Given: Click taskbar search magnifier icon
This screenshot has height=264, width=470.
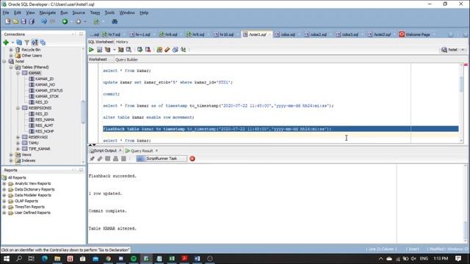Looking at the screenshot, I should click(x=19, y=259).
